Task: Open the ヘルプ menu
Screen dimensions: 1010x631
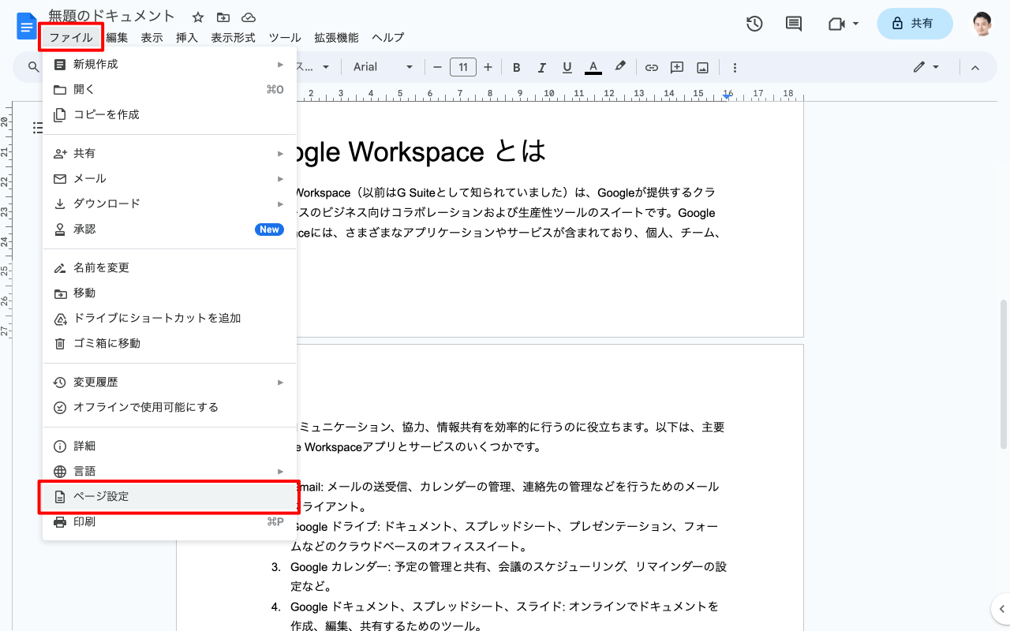Action: (387, 37)
